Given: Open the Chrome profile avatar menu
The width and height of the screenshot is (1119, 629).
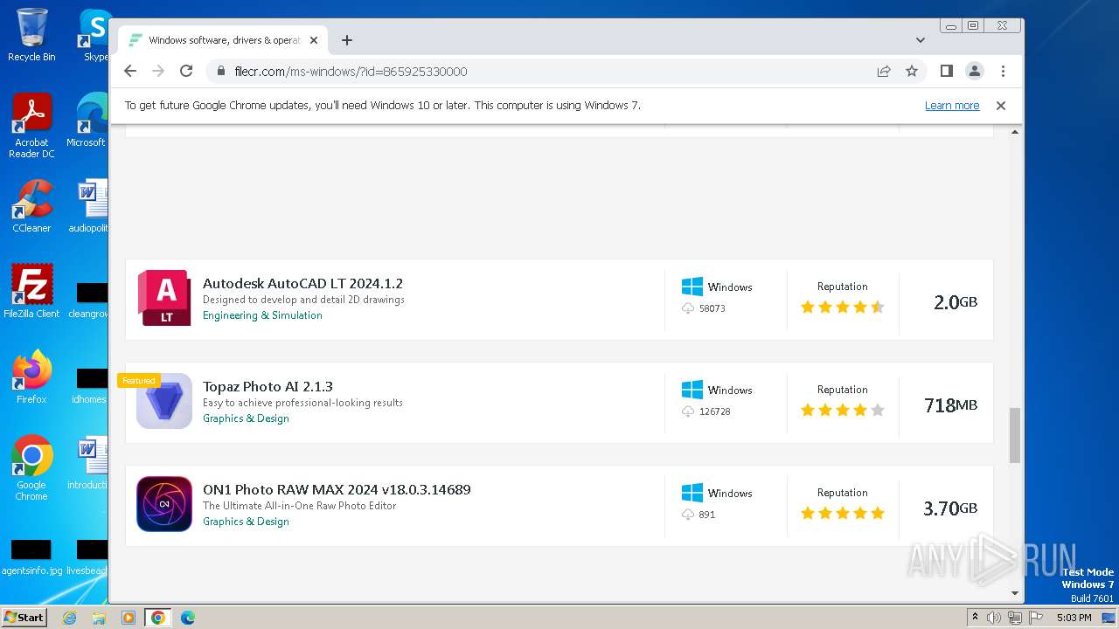Looking at the screenshot, I should coord(975,72).
